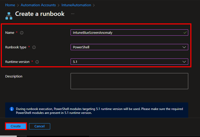The image size is (200, 137).
Task: Click into the Description text area
Action: click(129, 81)
